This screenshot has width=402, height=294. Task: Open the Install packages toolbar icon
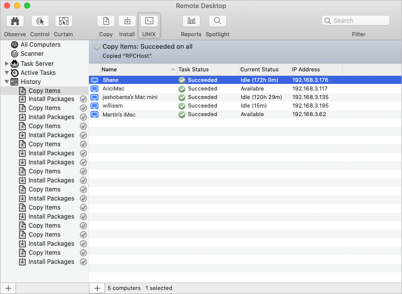pos(127,21)
